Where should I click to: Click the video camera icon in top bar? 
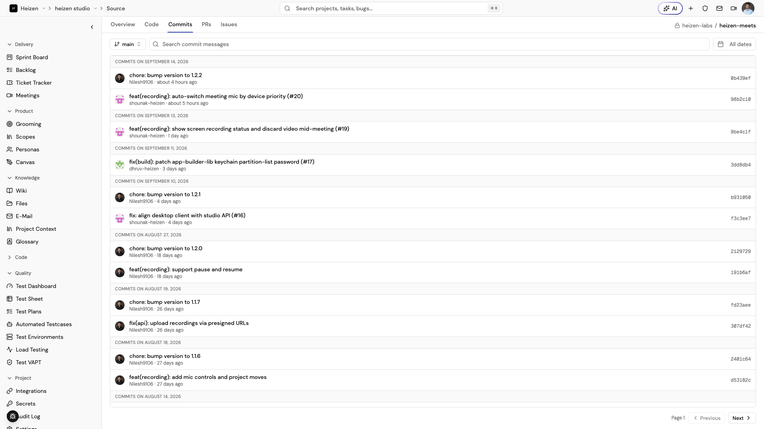[734, 8]
